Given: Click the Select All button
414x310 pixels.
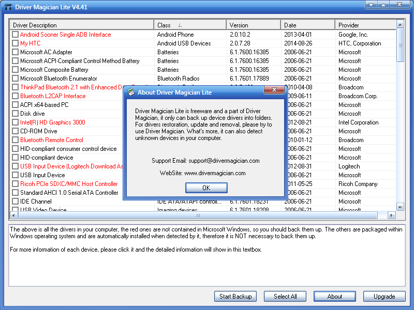Looking at the screenshot, I should pyautogui.click(x=285, y=296).
